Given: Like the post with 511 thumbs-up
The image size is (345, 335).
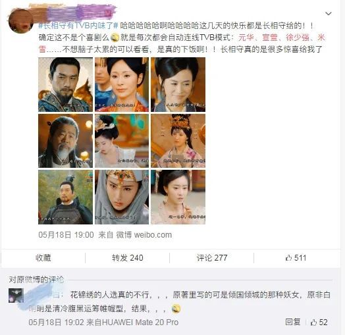Looking at the screenshot, I should [x=296, y=257].
